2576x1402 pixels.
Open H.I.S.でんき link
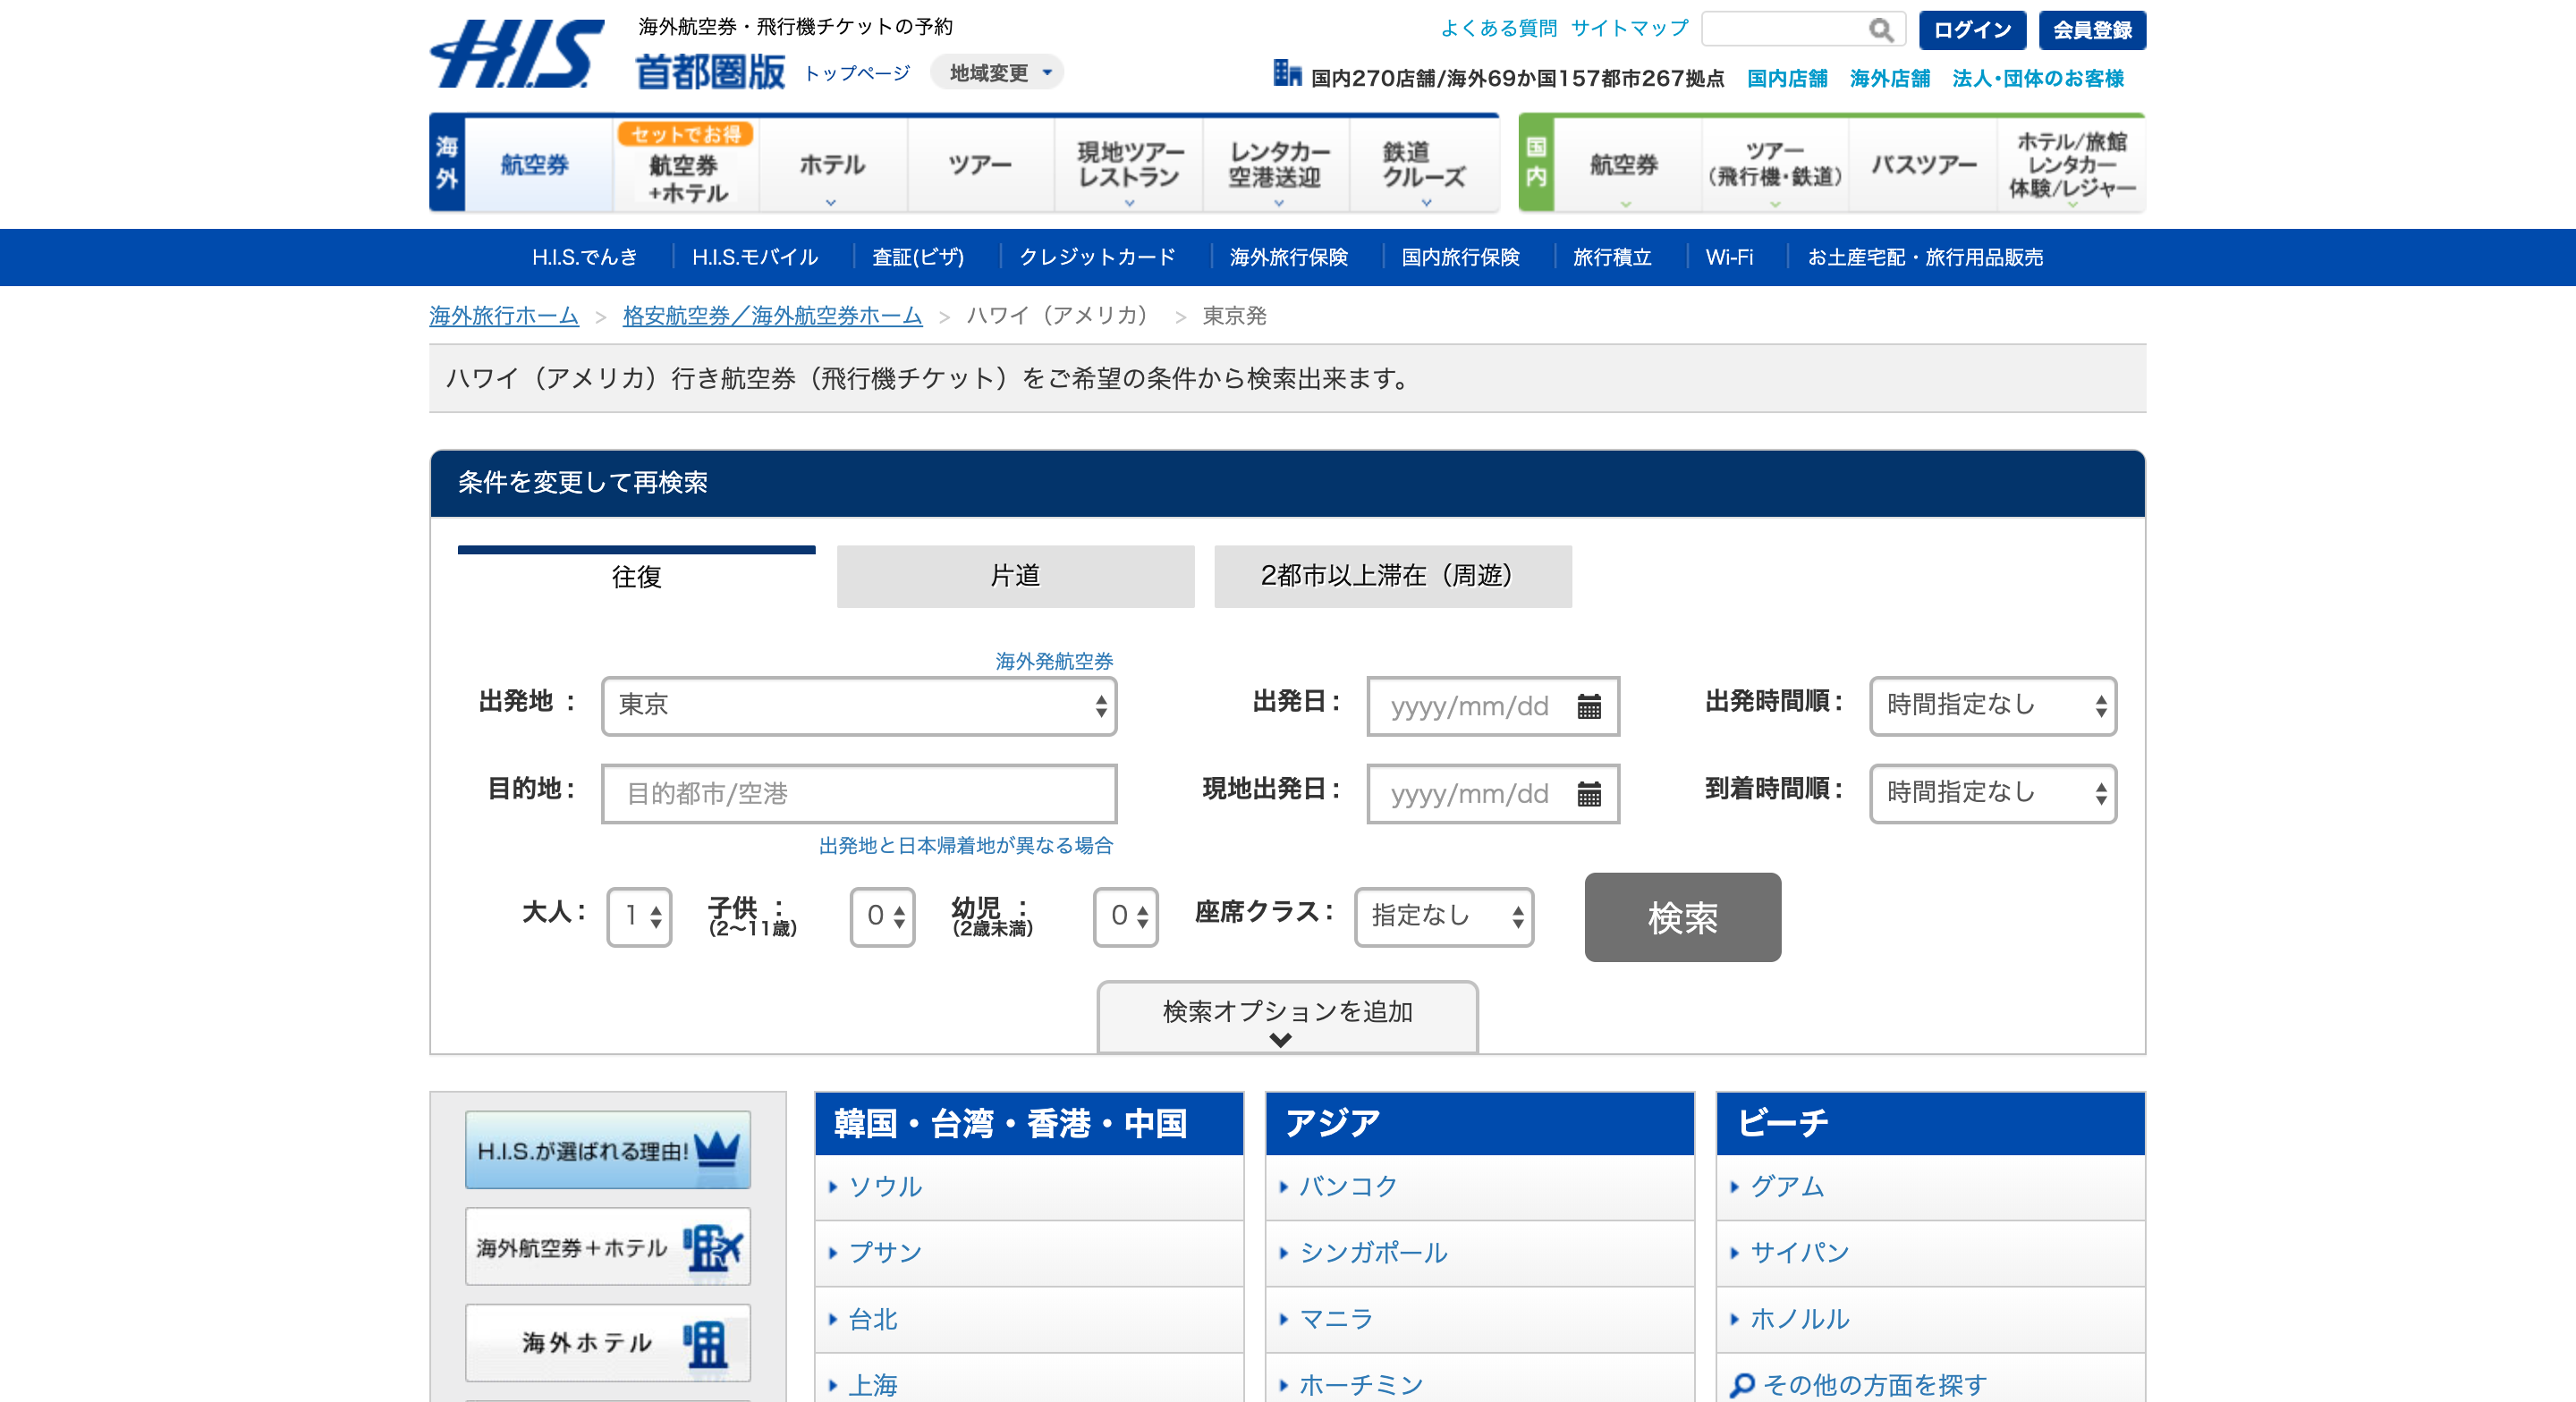[x=584, y=257]
